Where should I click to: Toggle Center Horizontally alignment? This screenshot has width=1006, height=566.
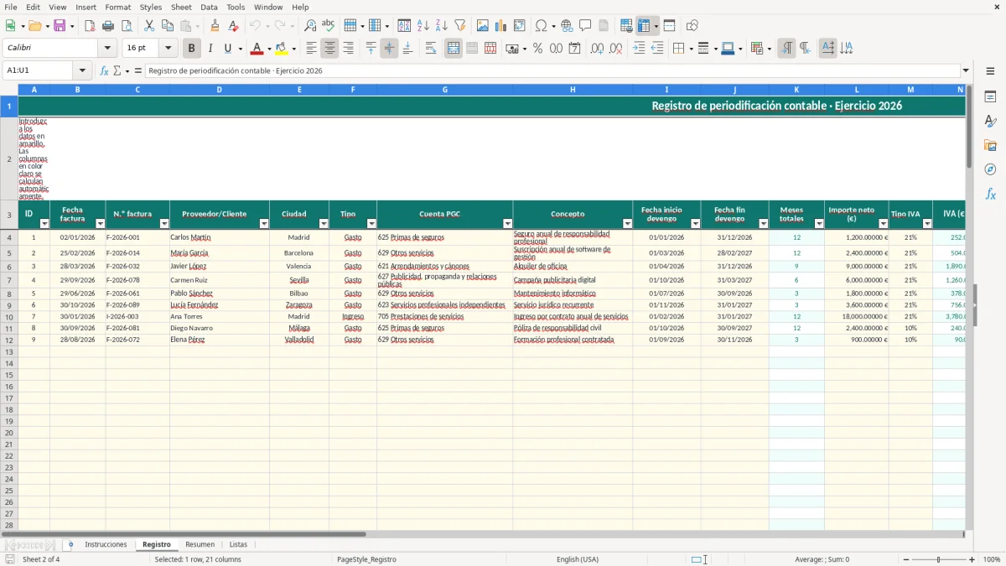coord(329,49)
